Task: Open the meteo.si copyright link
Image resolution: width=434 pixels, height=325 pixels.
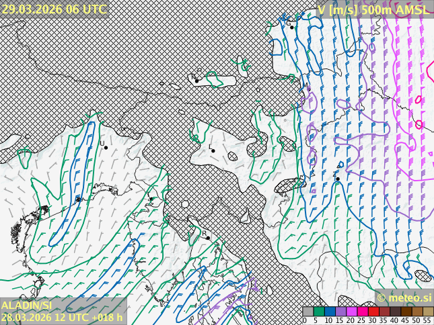Action: [404, 297]
